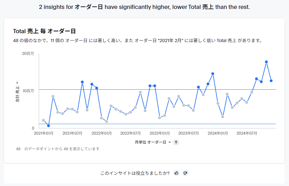Click the chart title Total 売上 毎 オーダー日
Viewport: 289px width, 186px height.
pyautogui.click(x=44, y=31)
